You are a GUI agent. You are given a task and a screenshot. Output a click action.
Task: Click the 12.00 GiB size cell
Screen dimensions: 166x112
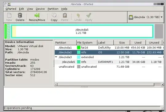[x=123, y=52]
